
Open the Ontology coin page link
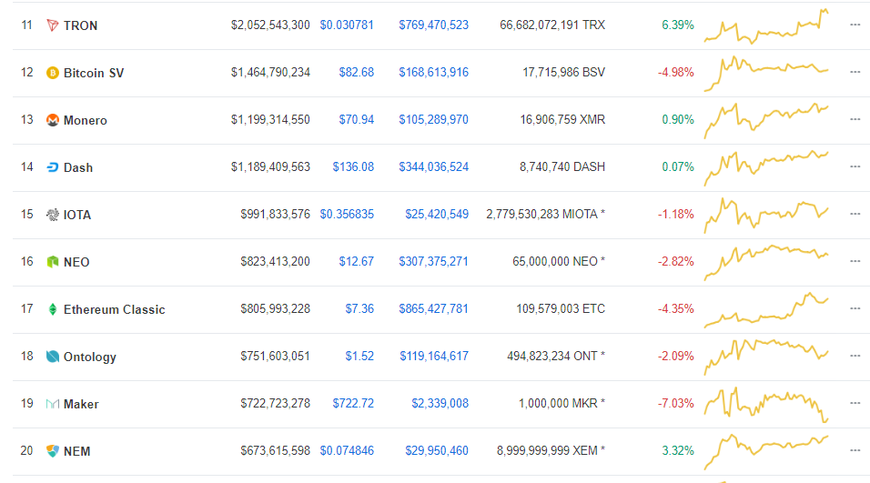(x=90, y=357)
